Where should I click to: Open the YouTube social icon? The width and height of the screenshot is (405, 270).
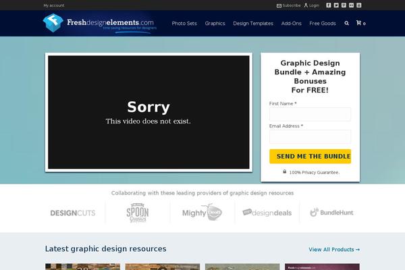coord(359,5)
